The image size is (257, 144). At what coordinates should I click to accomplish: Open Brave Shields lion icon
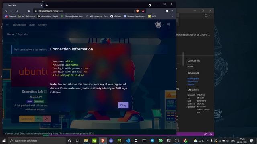[x=137, y=11]
